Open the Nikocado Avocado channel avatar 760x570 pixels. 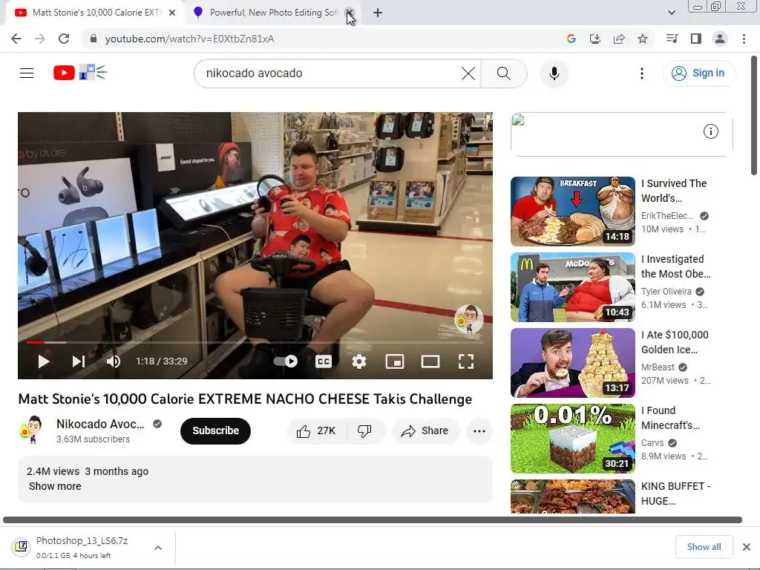click(32, 430)
